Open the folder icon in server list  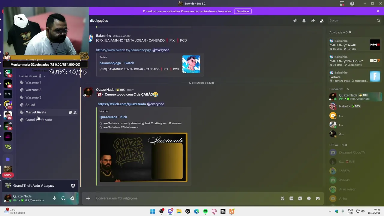click(8, 159)
